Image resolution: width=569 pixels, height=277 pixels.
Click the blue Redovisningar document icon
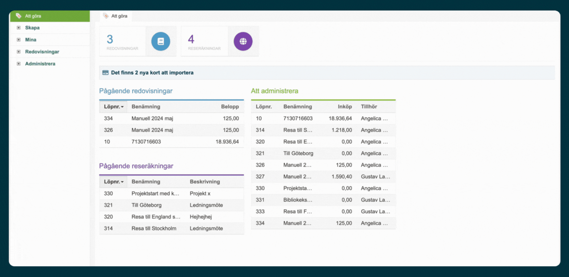pos(161,42)
